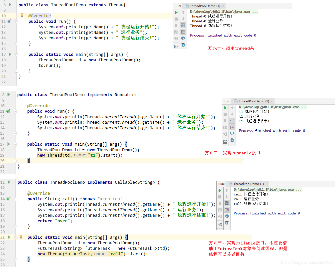The image size is (335, 267).
Task: Pause output in the t1 output Run panel
Action: (x=225, y=121)
